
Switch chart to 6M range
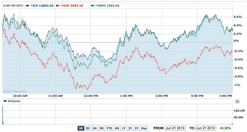point(117,128)
